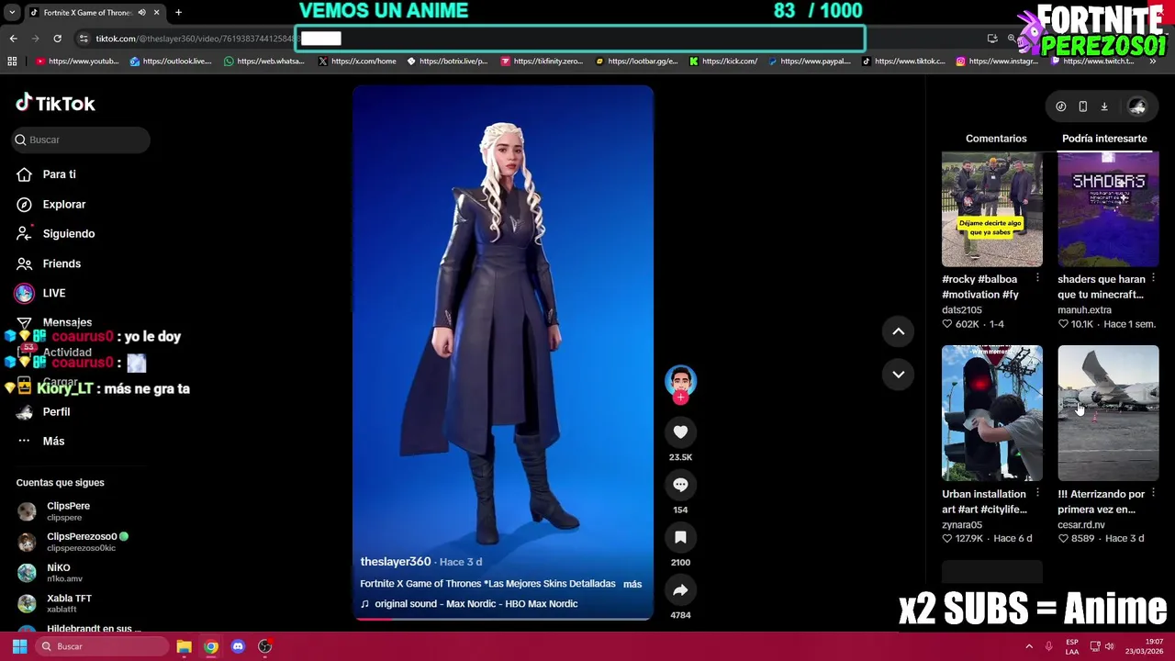This screenshot has width=1175, height=661.
Task: Open the profile avatar menu
Action: [x=1137, y=106]
